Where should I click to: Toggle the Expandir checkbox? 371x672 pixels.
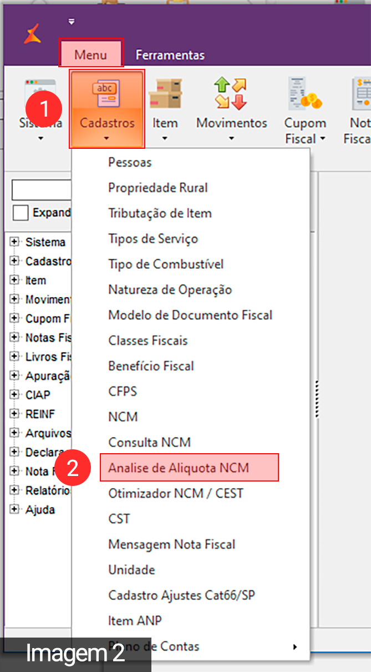click(x=21, y=213)
